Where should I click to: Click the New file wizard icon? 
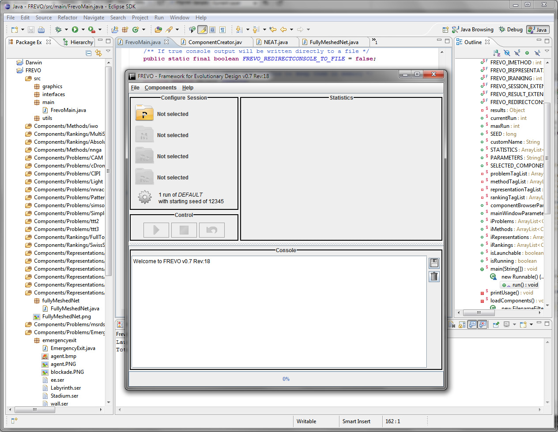point(14,30)
